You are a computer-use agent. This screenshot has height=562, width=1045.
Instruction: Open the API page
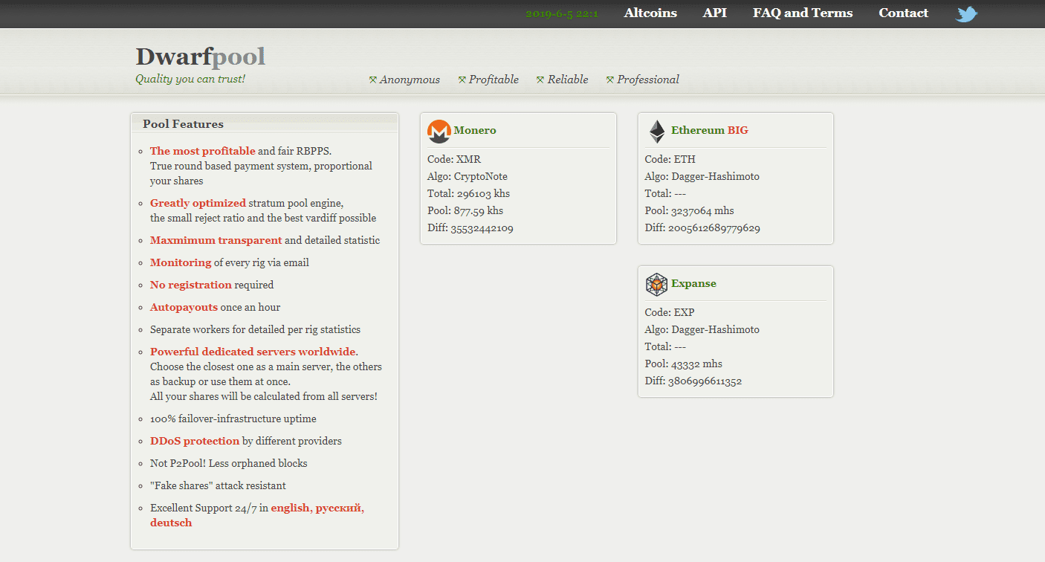[715, 13]
